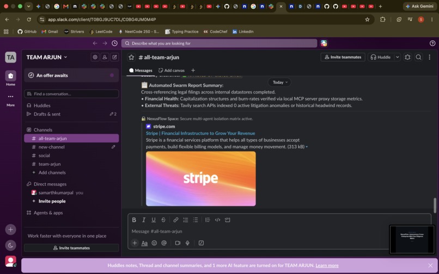The image size is (439, 274).
Task: Toggle bold formatting in message composer
Action: (x=134, y=220)
